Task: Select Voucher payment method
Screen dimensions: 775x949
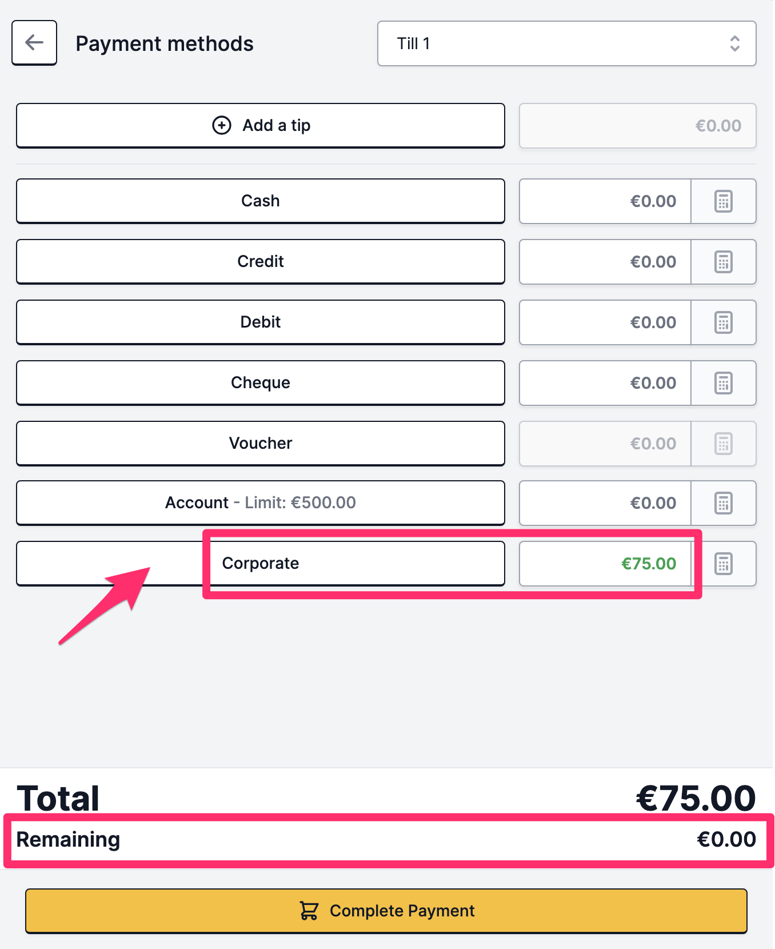Action: pyautogui.click(x=261, y=444)
